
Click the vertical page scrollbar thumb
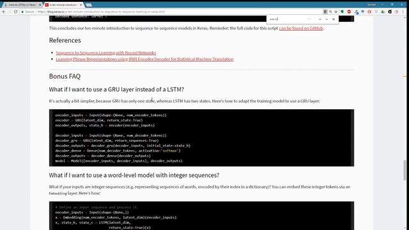click(x=405, y=170)
